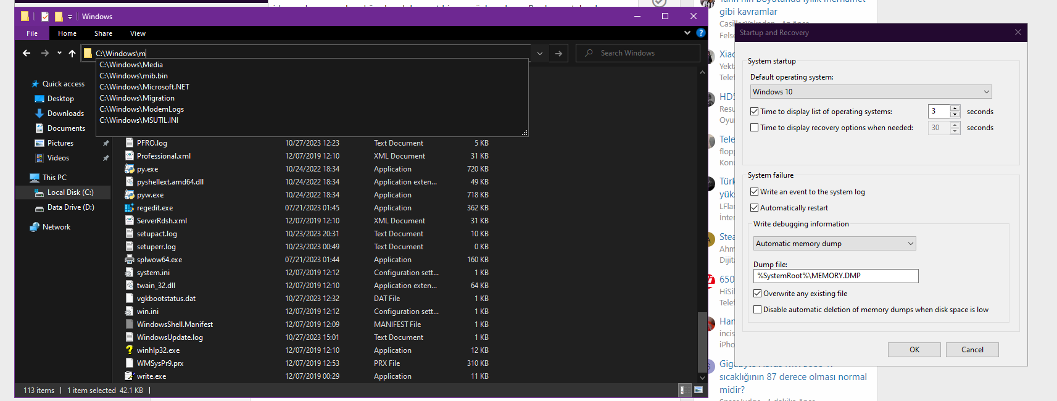Click the Go to address arrow button
This screenshot has height=401, width=1057.
558,53
